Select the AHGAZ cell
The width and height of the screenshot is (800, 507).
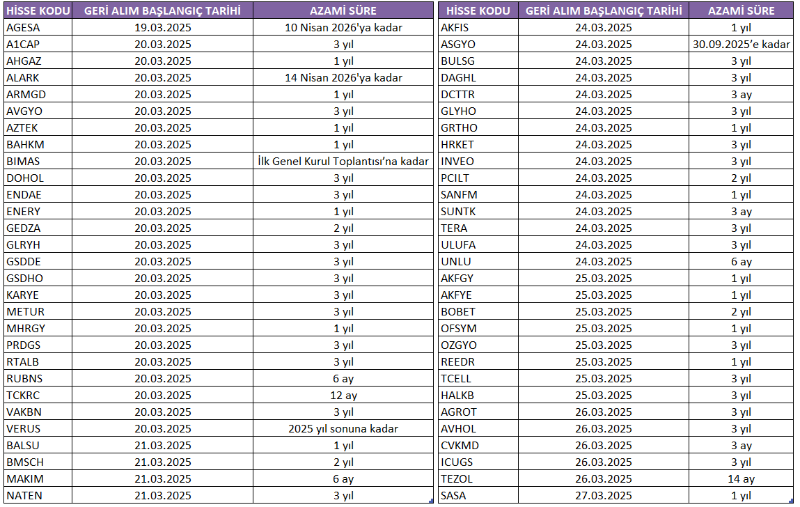(x=38, y=61)
